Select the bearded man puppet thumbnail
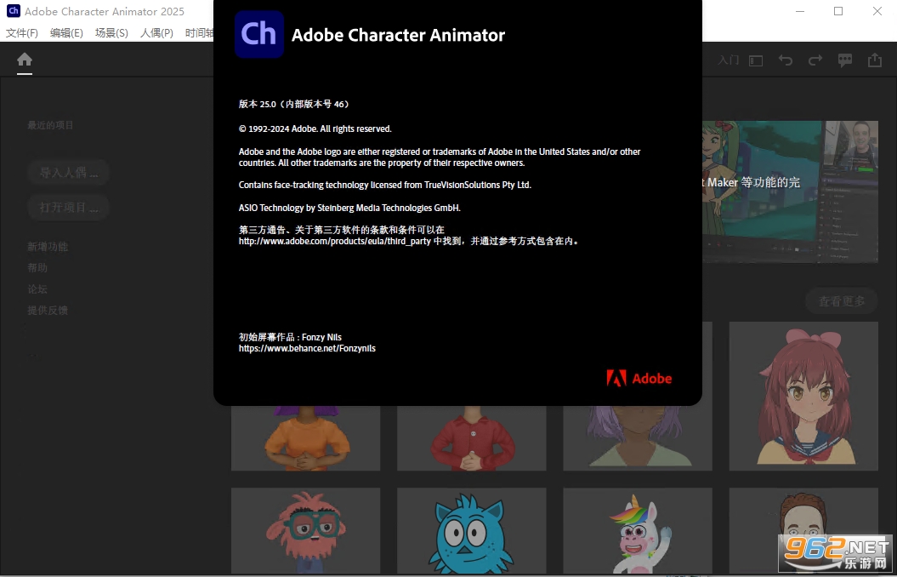This screenshot has height=577, width=897. click(x=803, y=531)
